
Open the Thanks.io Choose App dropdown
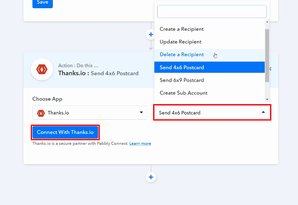click(90, 113)
